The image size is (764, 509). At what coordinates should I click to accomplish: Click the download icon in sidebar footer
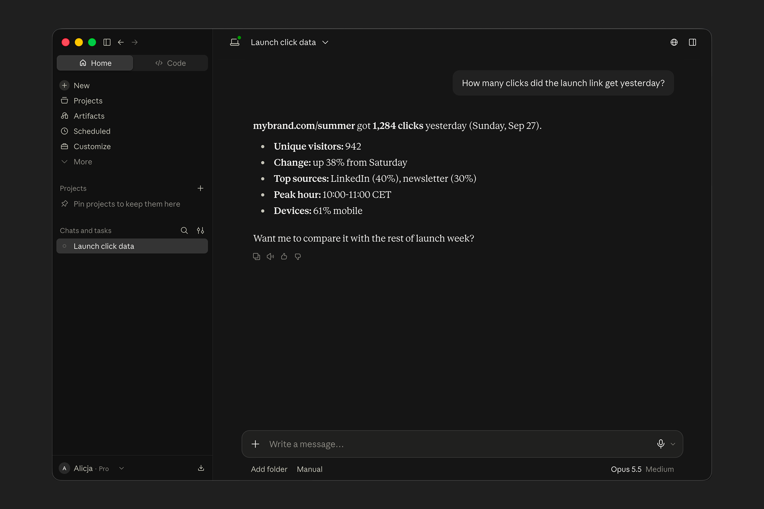pyautogui.click(x=201, y=468)
